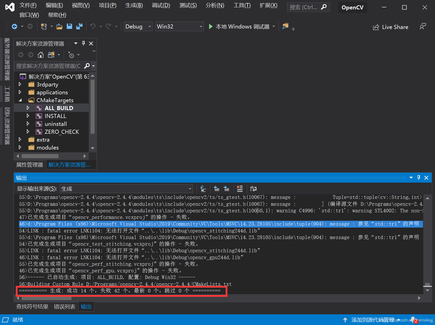
Task: Switch to the 属性管理器 tab
Action: click(x=30, y=165)
